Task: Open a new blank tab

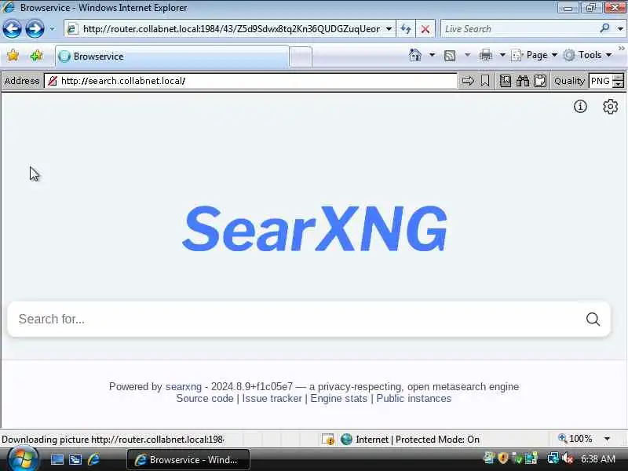Action: (x=301, y=57)
